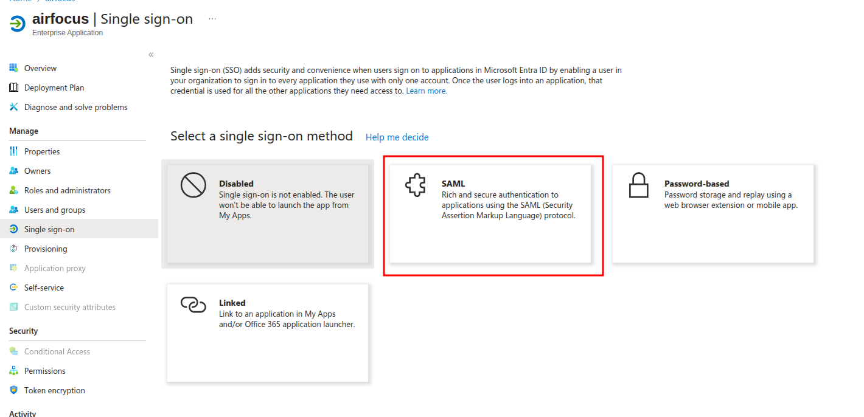Image resolution: width=864 pixels, height=417 pixels.
Task: Click the Token encryption shield icon
Action: click(x=13, y=390)
